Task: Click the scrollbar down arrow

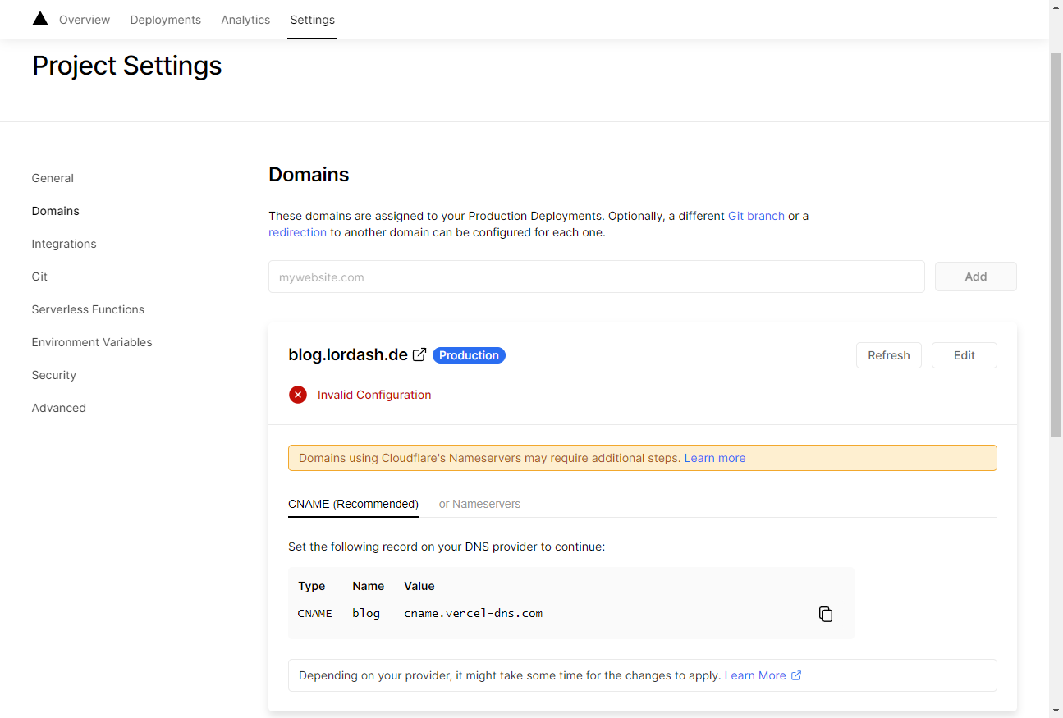Action: [x=1056, y=710]
